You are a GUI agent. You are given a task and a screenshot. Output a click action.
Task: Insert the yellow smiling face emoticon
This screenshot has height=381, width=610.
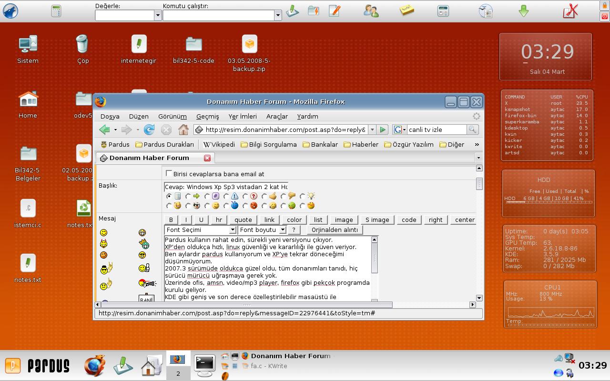103,232
